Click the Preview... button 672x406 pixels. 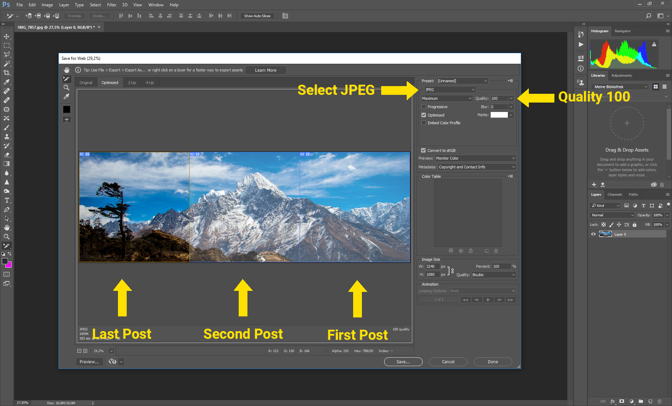89,362
